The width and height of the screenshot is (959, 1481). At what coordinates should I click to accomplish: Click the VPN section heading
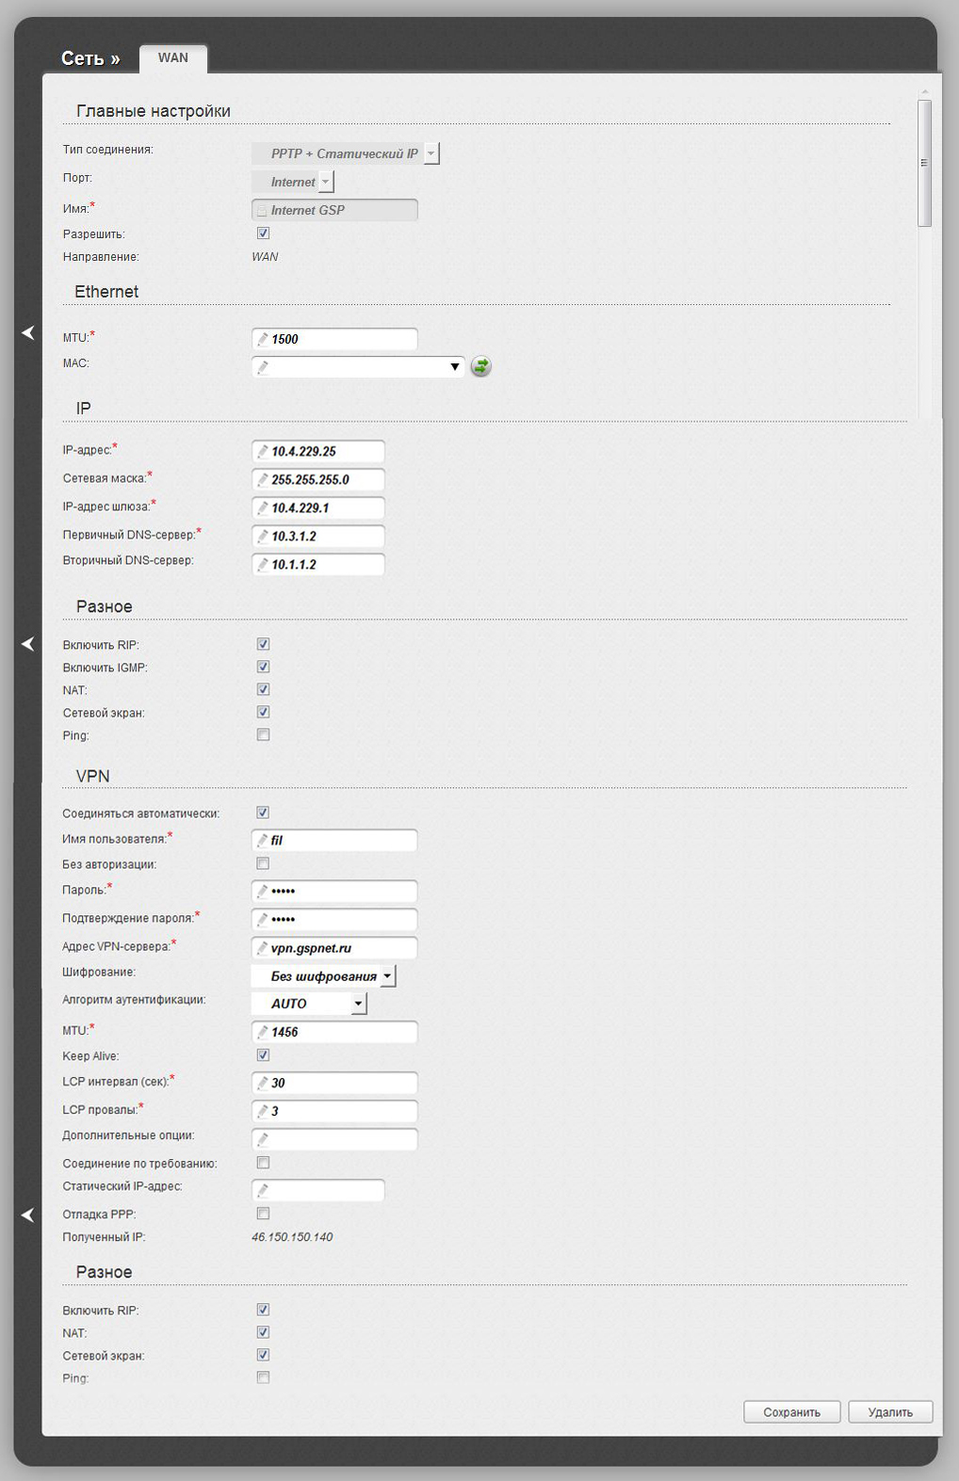coord(93,777)
